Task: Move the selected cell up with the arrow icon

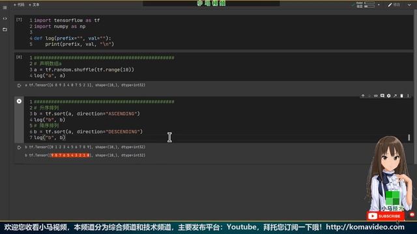Action: (363, 96)
